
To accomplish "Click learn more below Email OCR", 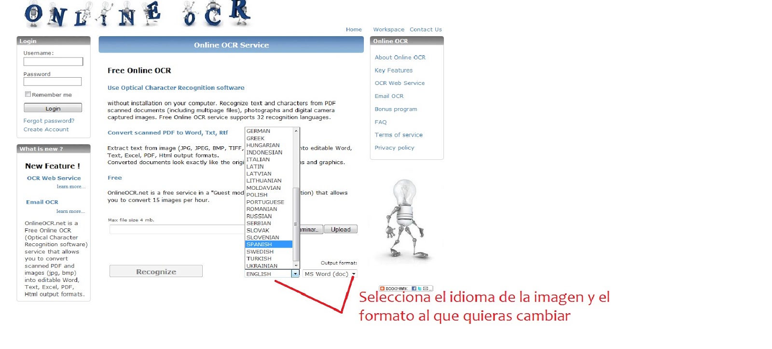I will [x=70, y=211].
